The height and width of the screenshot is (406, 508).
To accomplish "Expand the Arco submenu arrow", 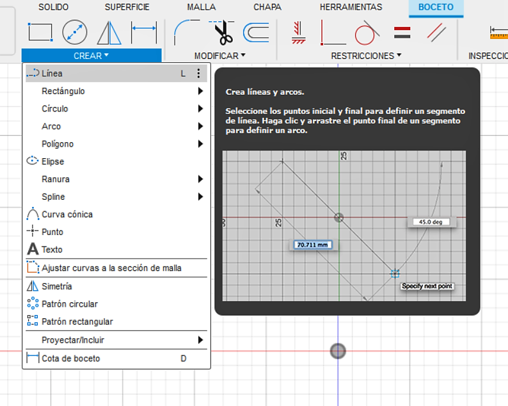I will coord(200,126).
